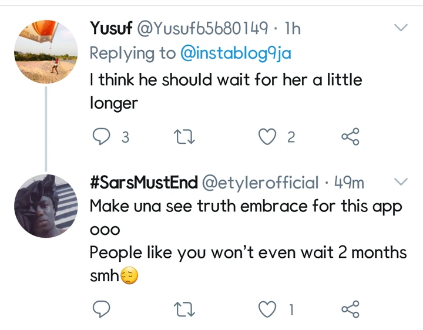The width and height of the screenshot is (423, 330).
Task: Open the @etylerofficial handle
Action: click(x=260, y=183)
